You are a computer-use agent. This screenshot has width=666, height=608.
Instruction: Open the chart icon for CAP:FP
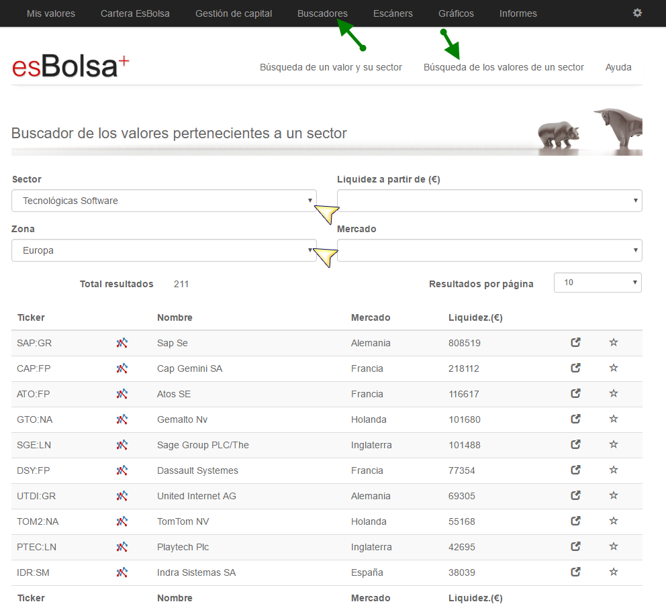[x=122, y=368]
